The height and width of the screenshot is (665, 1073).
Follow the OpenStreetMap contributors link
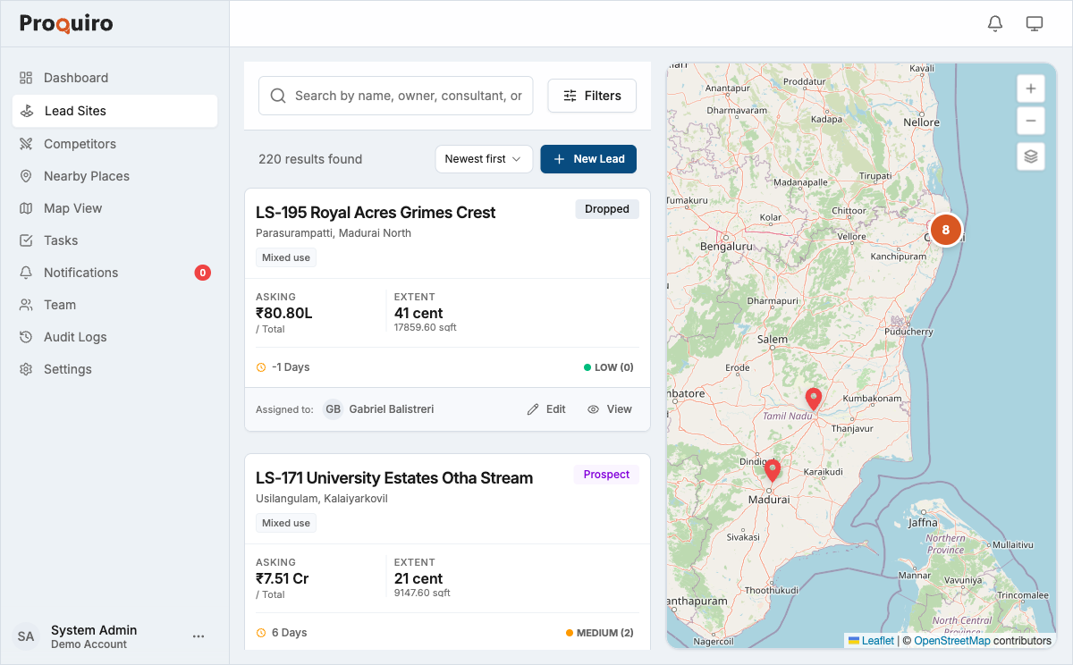953,640
